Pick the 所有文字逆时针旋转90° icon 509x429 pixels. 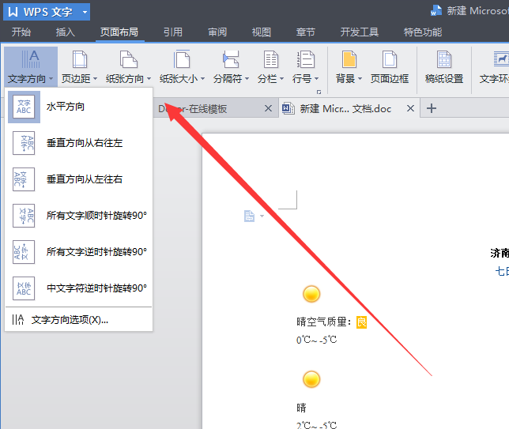(24, 252)
